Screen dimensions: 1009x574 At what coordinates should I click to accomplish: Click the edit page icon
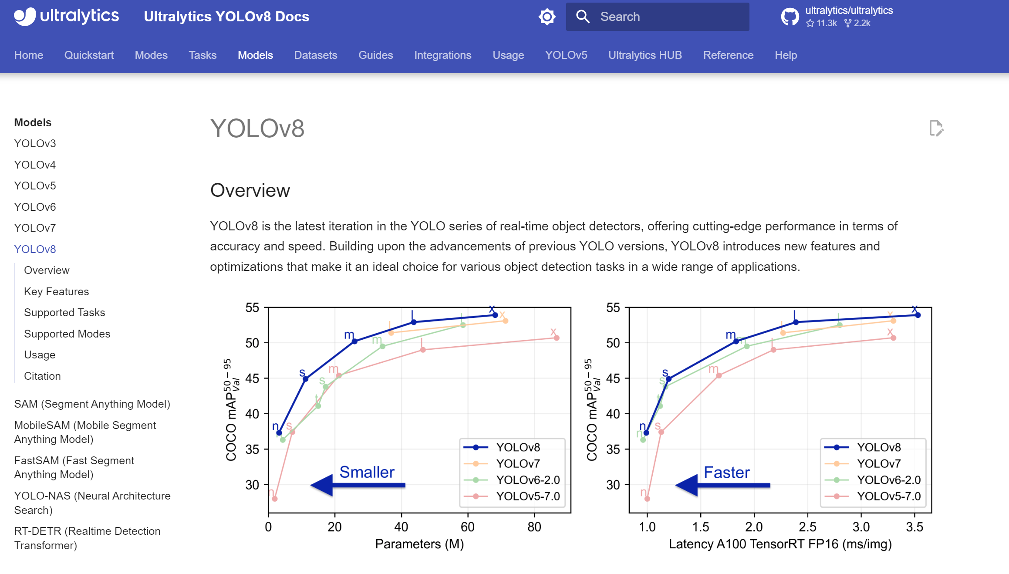[x=936, y=128]
